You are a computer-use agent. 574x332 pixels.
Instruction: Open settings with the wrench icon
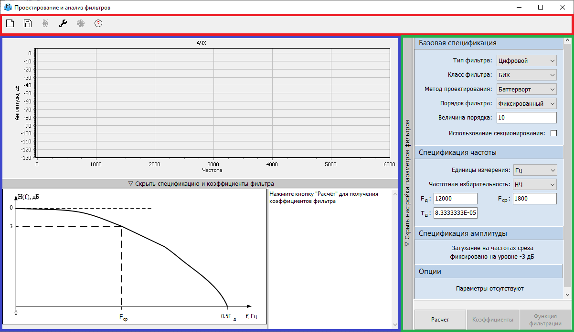click(63, 23)
